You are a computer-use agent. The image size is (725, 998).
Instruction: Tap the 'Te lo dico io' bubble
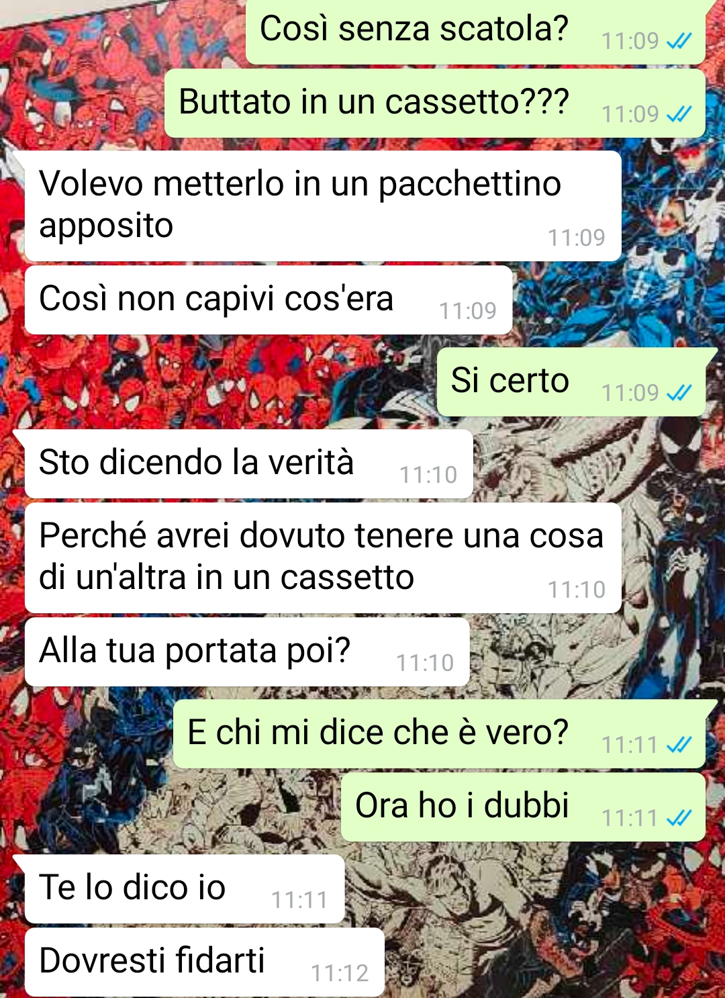pos(185,889)
